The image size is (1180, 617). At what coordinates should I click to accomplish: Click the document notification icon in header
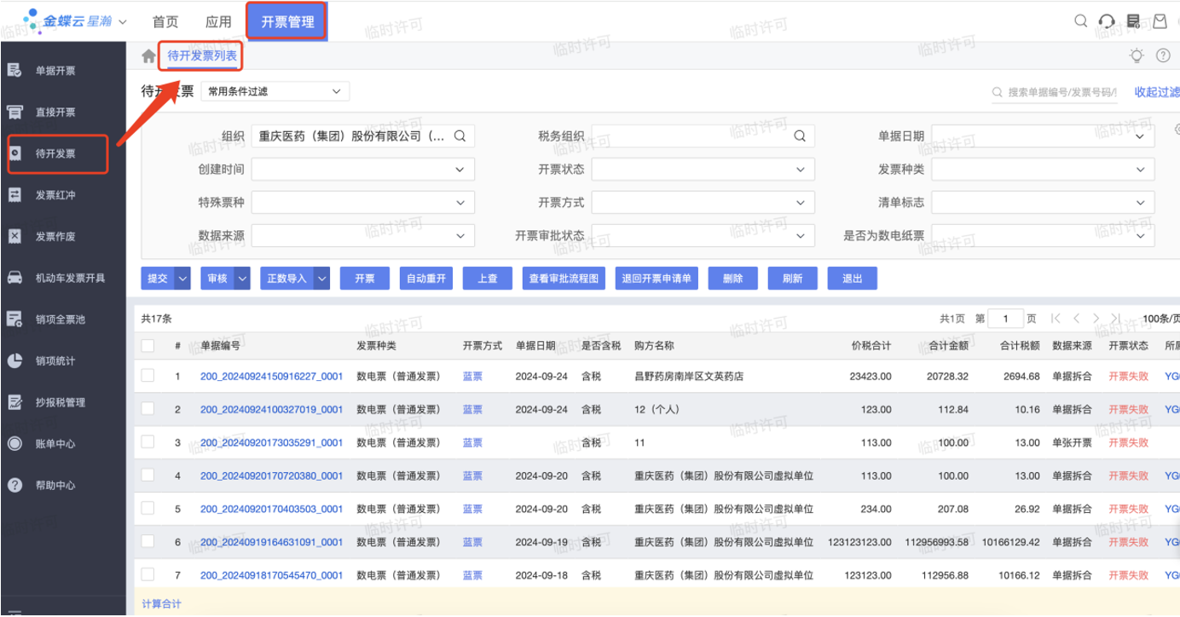pos(1134,20)
